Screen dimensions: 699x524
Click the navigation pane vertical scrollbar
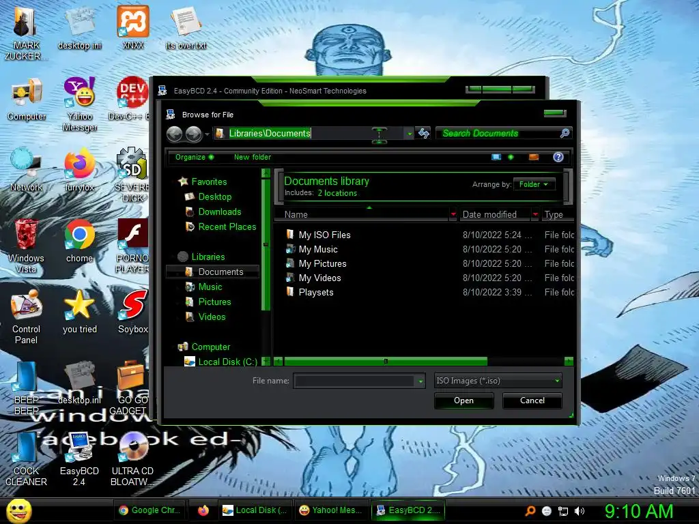266,245
